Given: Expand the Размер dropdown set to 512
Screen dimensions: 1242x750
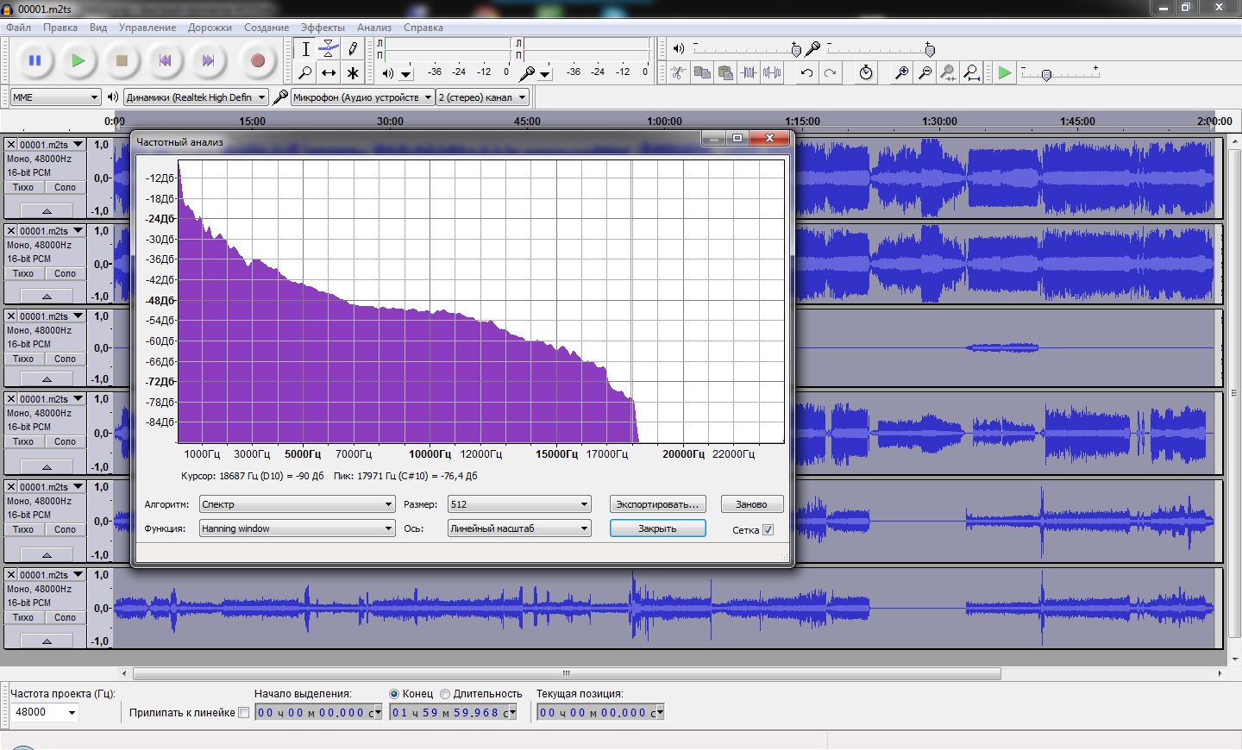Looking at the screenshot, I should (x=519, y=504).
